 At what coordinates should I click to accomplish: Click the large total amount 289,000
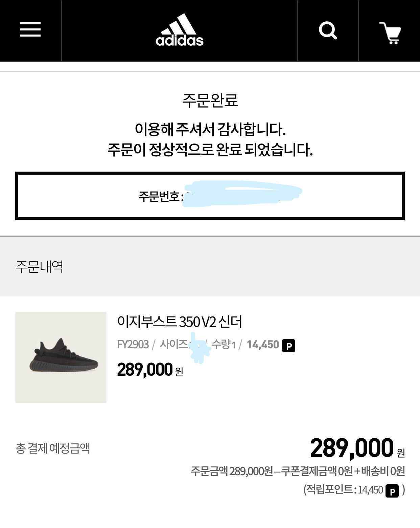pos(352,448)
